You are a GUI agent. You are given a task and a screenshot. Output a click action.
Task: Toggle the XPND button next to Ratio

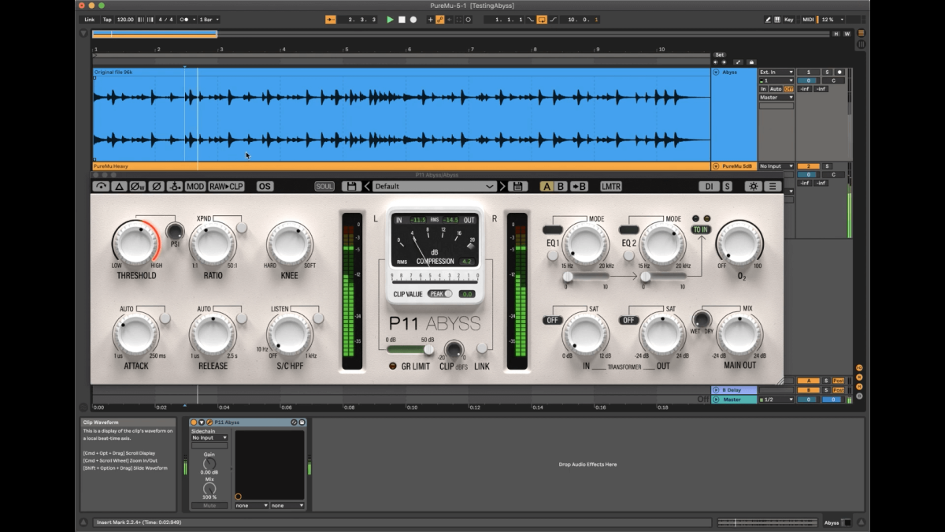tap(242, 228)
